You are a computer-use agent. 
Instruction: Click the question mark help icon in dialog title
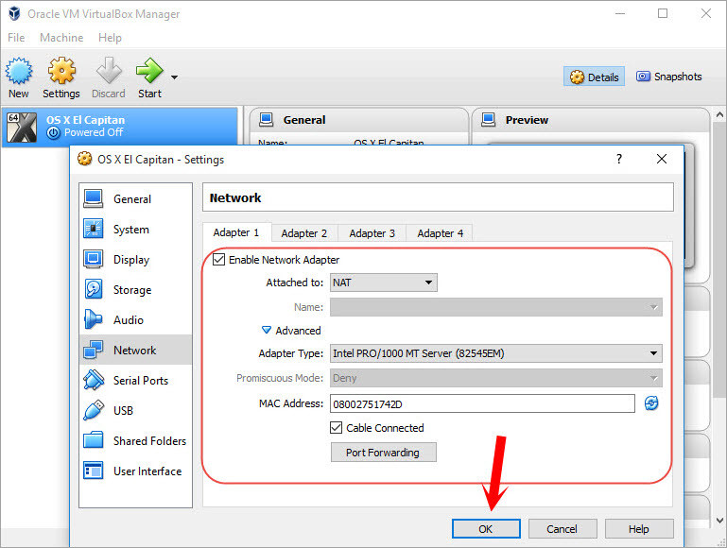(x=619, y=159)
